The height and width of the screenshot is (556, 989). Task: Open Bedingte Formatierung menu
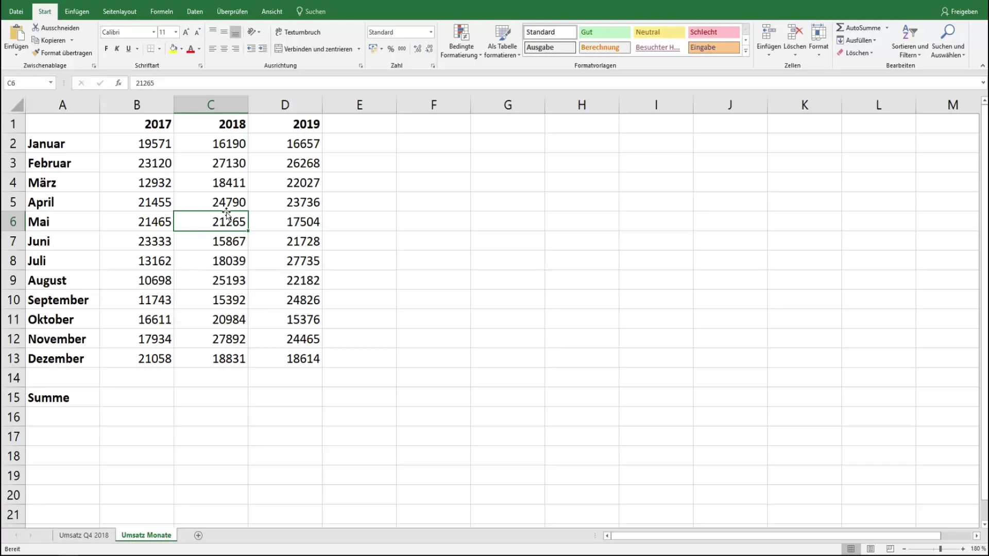(461, 41)
